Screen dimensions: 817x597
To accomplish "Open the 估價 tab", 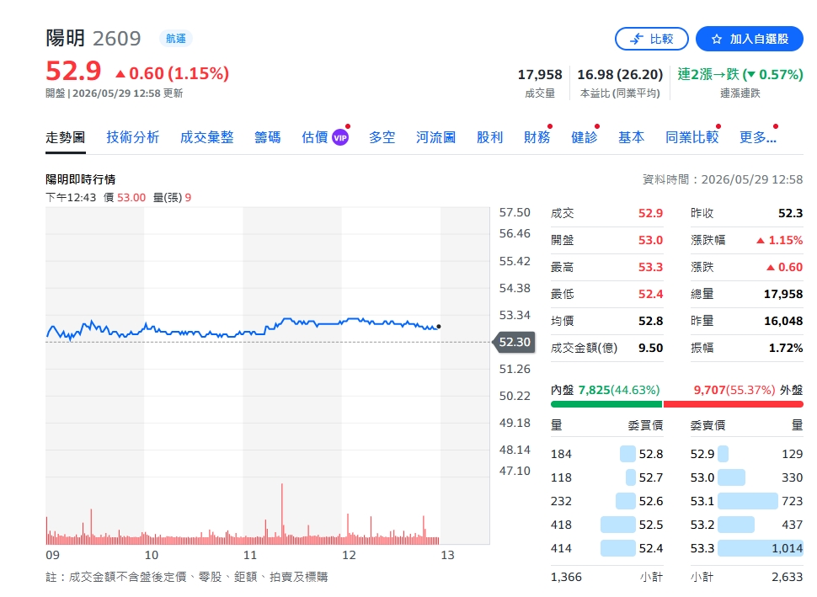I will tap(315, 137).
